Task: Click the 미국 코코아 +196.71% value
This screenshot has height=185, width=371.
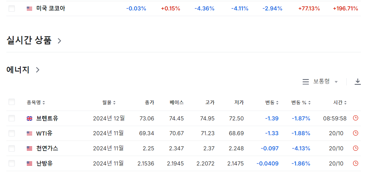Action: pyautogui.click(x=345, y=9)
